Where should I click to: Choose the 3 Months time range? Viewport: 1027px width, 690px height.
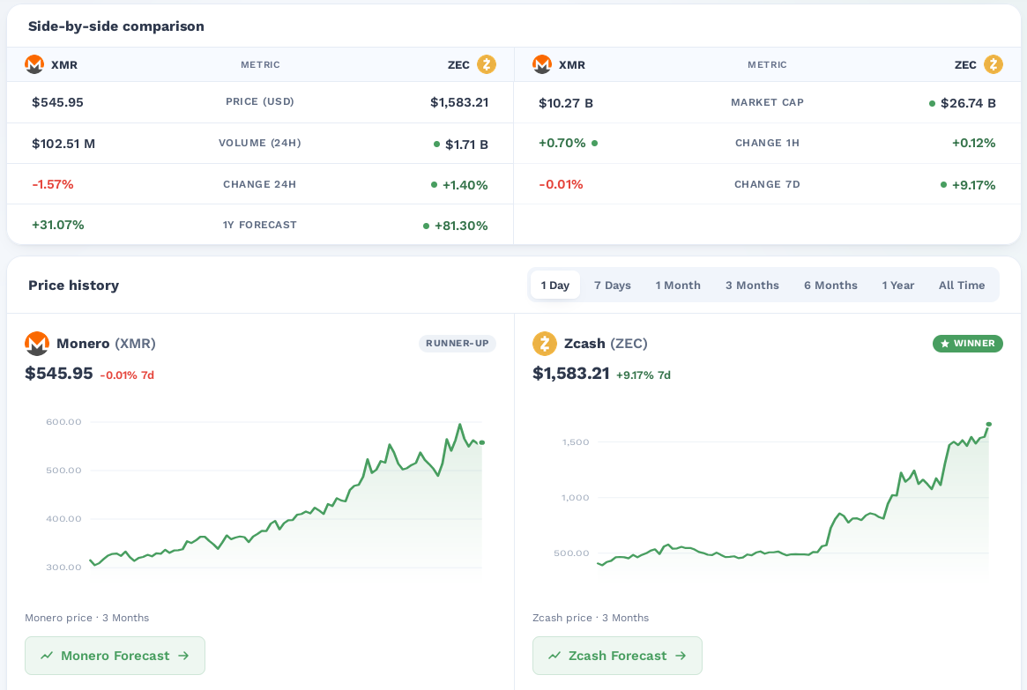point(752,285)
